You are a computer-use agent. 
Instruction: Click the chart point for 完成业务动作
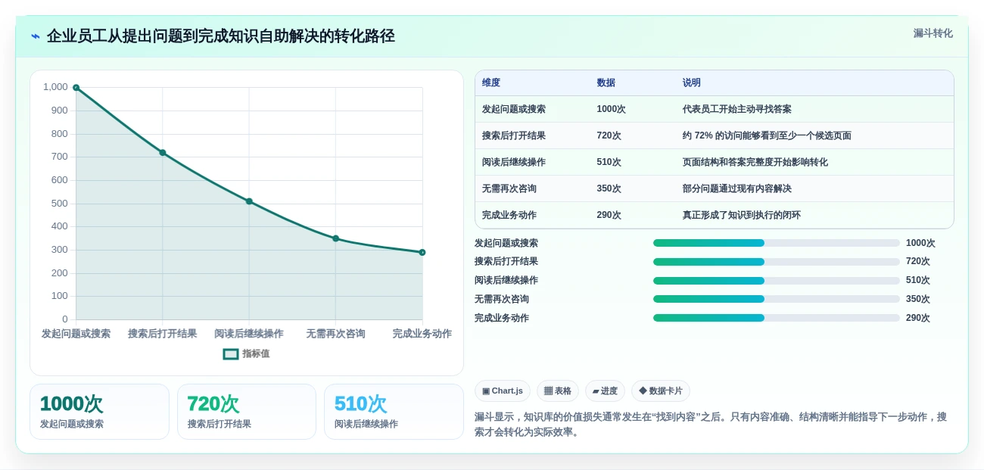pos(422,253)
